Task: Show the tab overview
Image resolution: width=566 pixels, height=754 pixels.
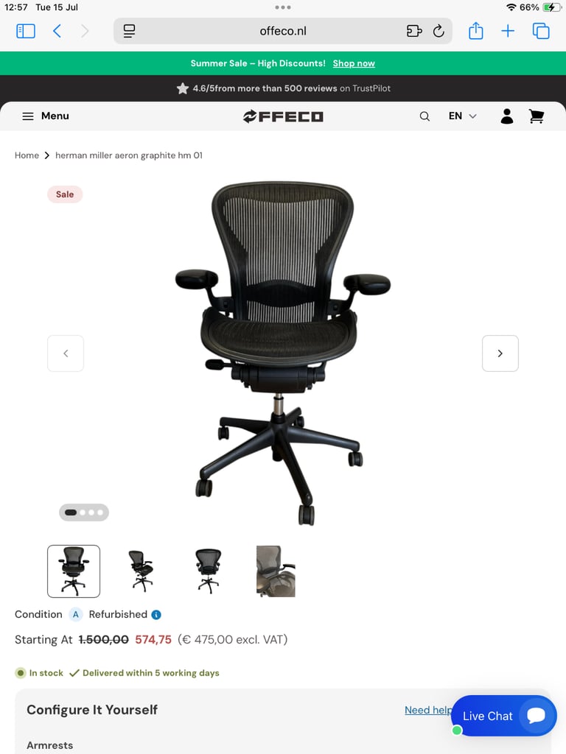Action: click(x=541, y=31)
